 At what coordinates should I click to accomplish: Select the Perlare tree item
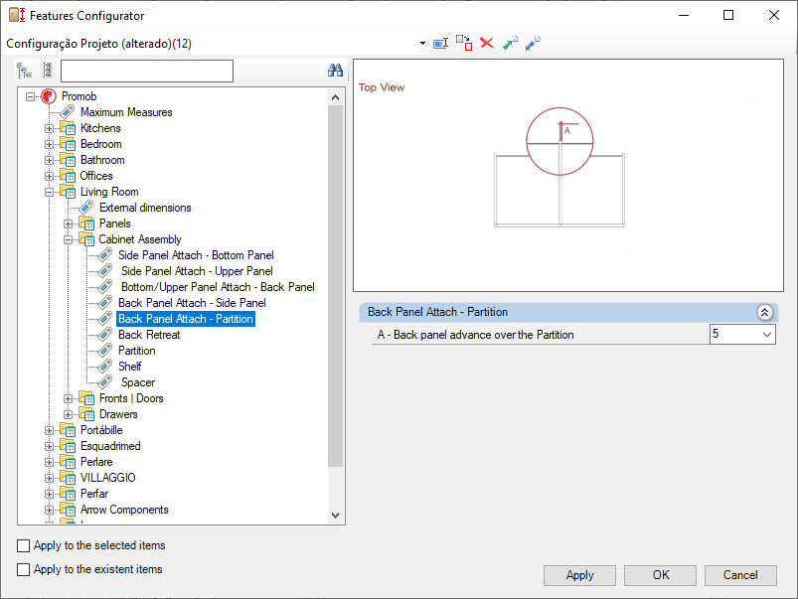click(96, 462)
